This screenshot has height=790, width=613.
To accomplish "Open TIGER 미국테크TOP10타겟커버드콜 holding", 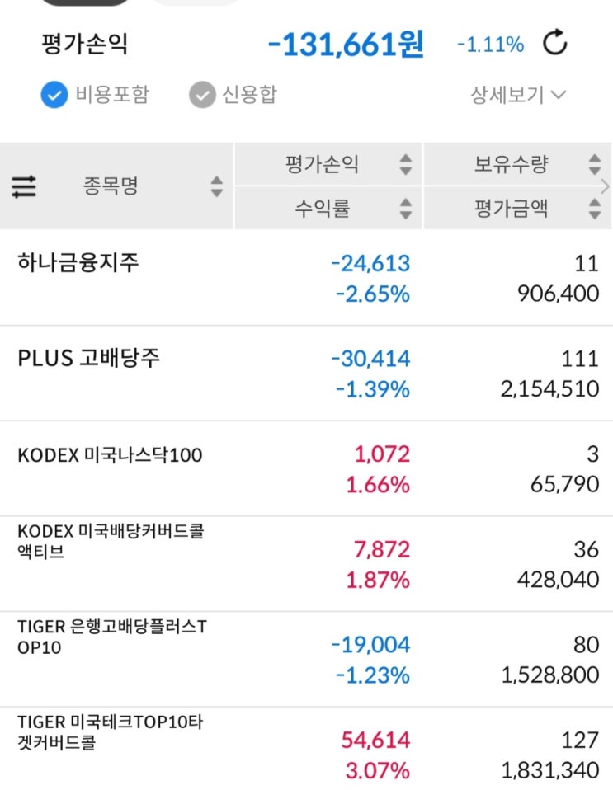I will (x=110, y=731).
